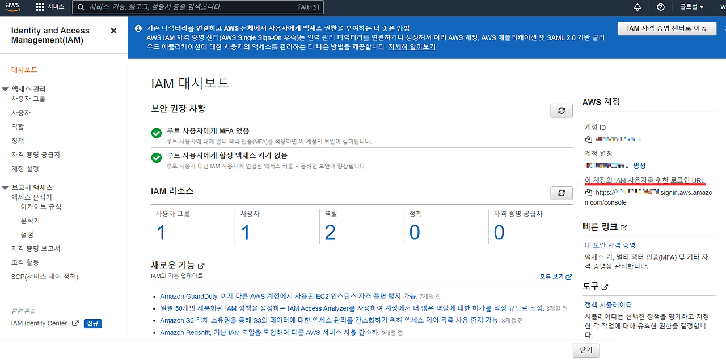Open the 정책 시뮬레이터 link
This screenshot has height=360, width=726.
point(608,304)
